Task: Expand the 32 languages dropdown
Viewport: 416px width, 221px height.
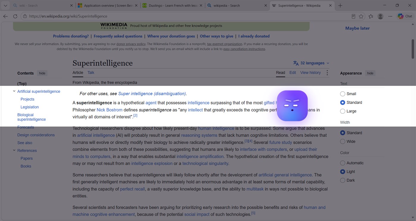Action: [311, 63]
